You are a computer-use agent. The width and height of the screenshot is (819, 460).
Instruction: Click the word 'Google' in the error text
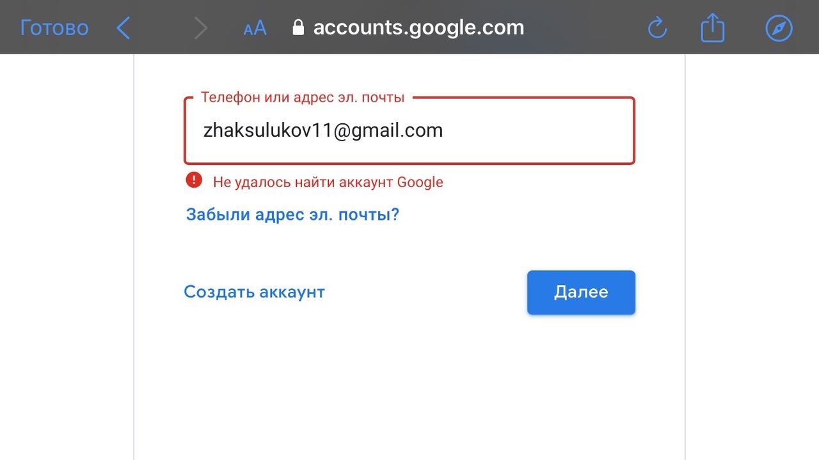pos(420,182)
